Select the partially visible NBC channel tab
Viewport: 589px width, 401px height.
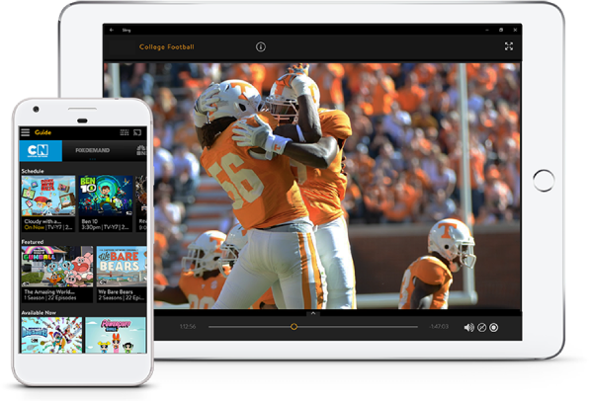click(x=141, y=150)
